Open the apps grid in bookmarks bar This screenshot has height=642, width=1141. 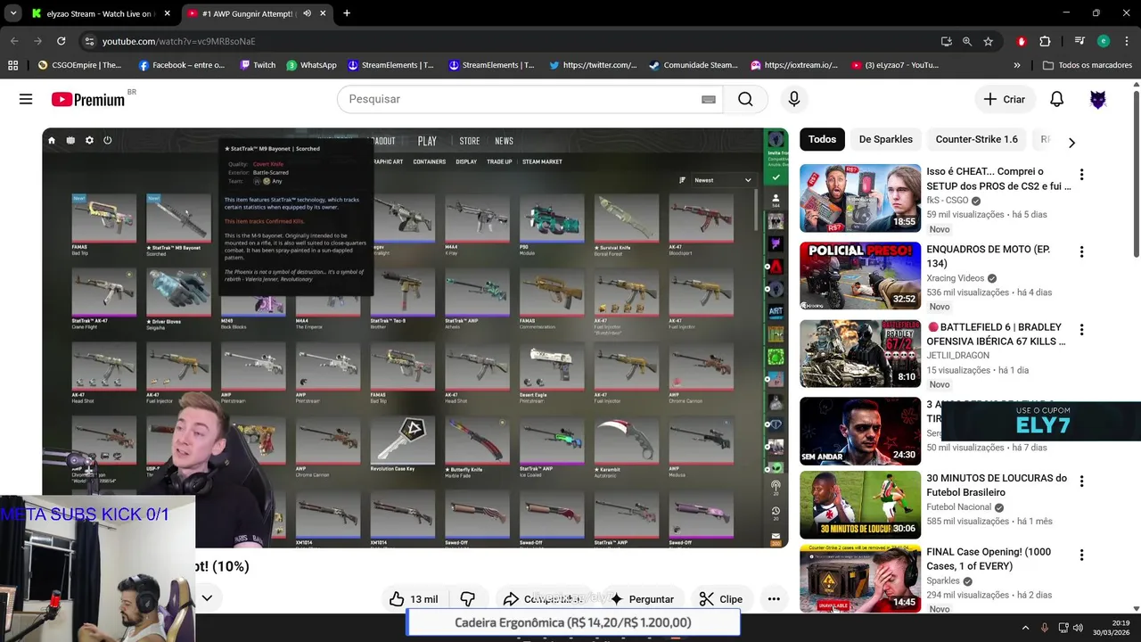pyautogui.click(x=12, y=65)
